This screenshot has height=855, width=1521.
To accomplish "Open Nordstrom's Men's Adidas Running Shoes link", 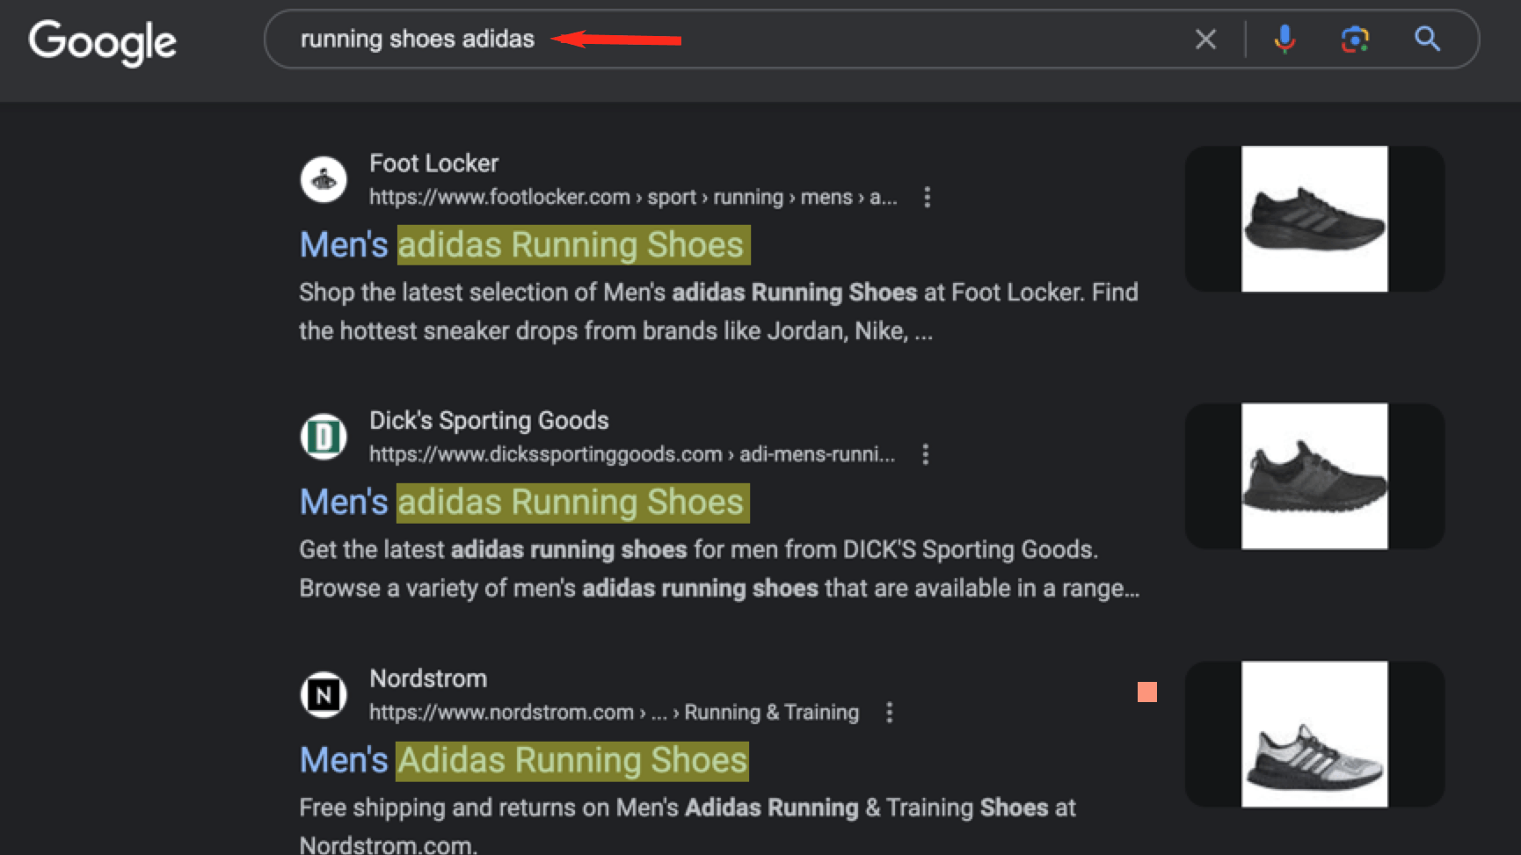I will click(x=524, y=760).
